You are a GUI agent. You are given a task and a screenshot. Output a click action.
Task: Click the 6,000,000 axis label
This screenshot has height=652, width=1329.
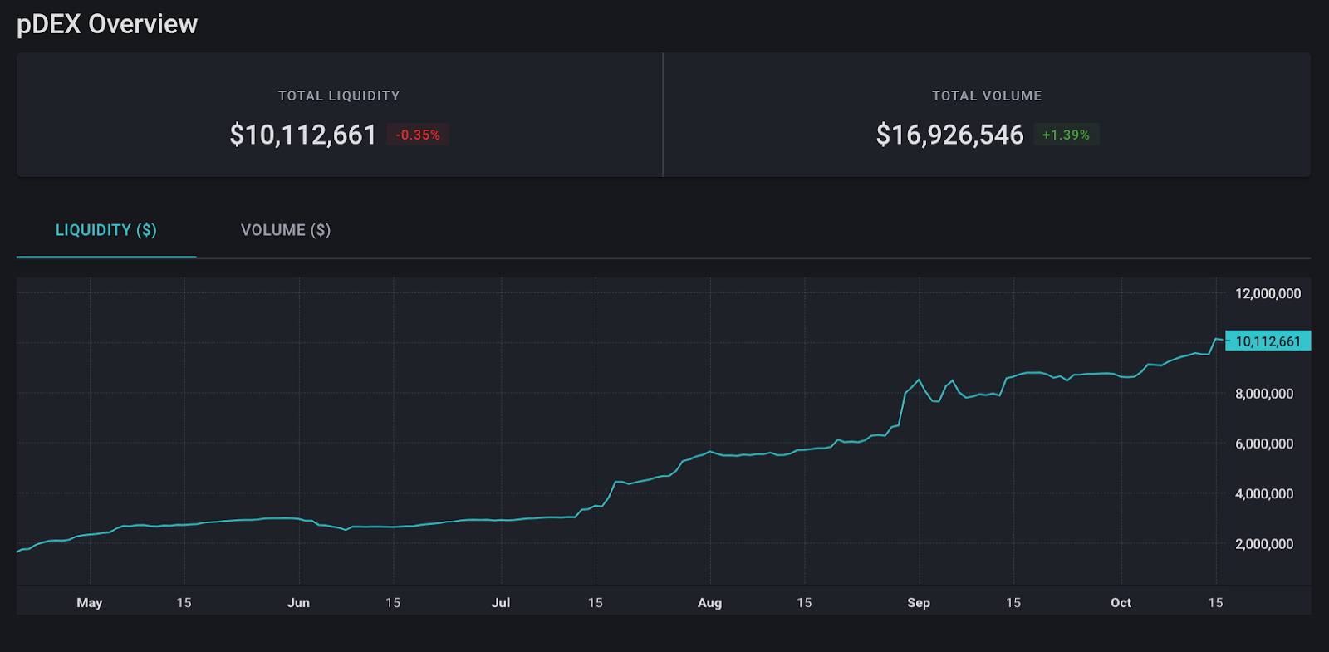(x=1264, y=444)
